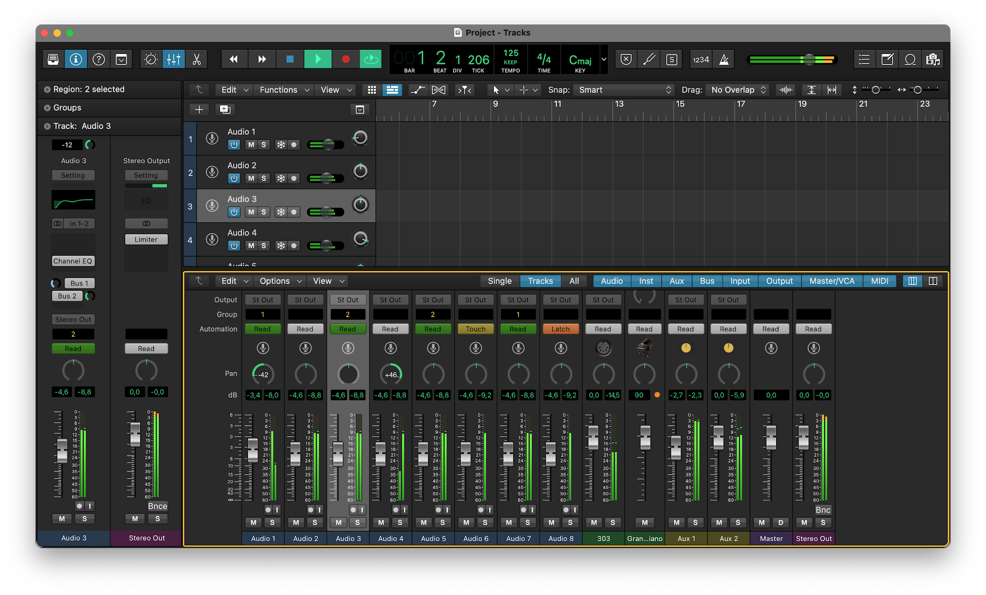
Task: Click the Freeze snowflake on Audio 2
Action: coord(281,179)
